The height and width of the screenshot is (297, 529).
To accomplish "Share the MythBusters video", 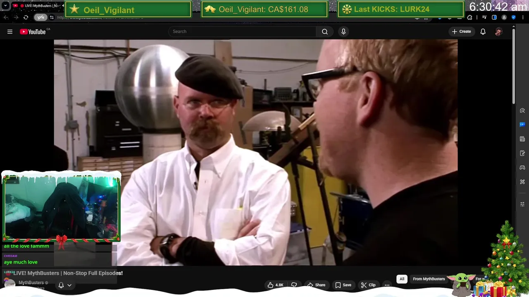I will point(316,285).
